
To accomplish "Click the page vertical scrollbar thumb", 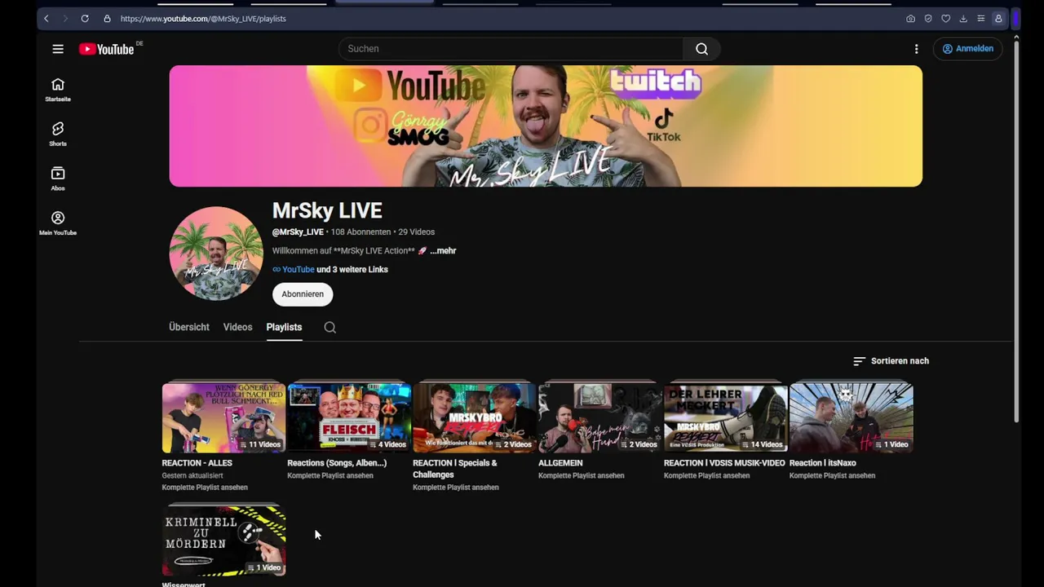I will click(x=1016, y=232).
